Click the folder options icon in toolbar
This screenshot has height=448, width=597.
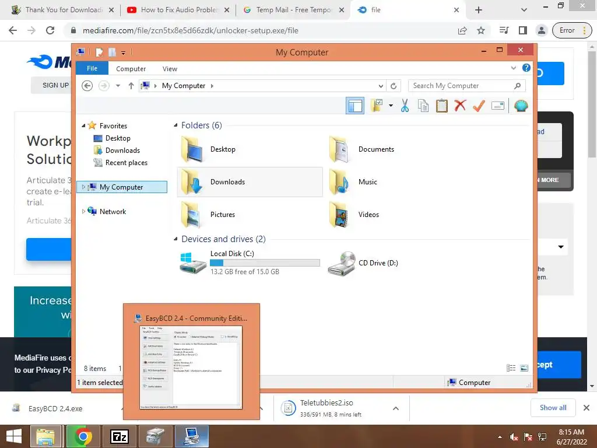pos(377,106)
